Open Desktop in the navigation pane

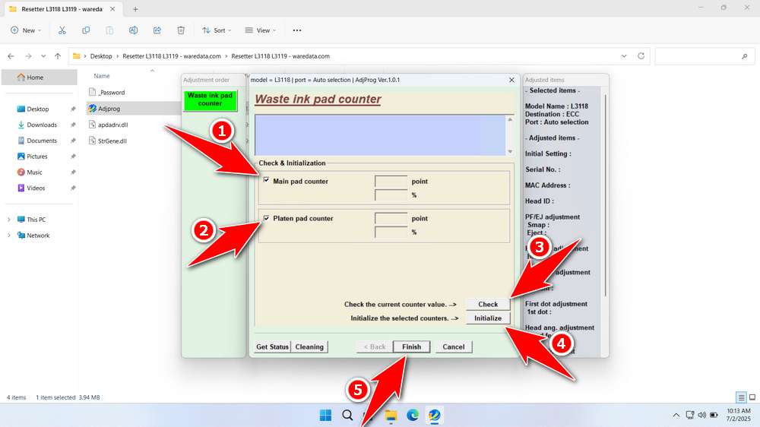click(x=40, y=109)
